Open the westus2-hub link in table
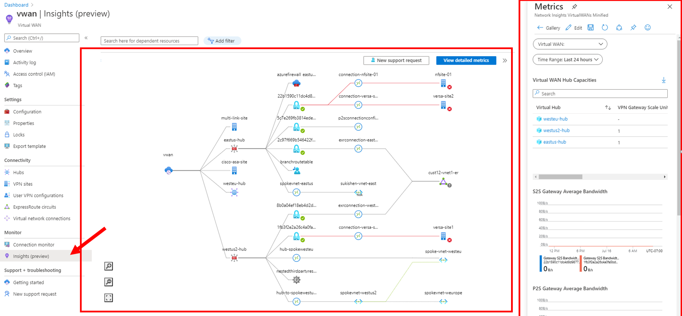 point(556,131)
